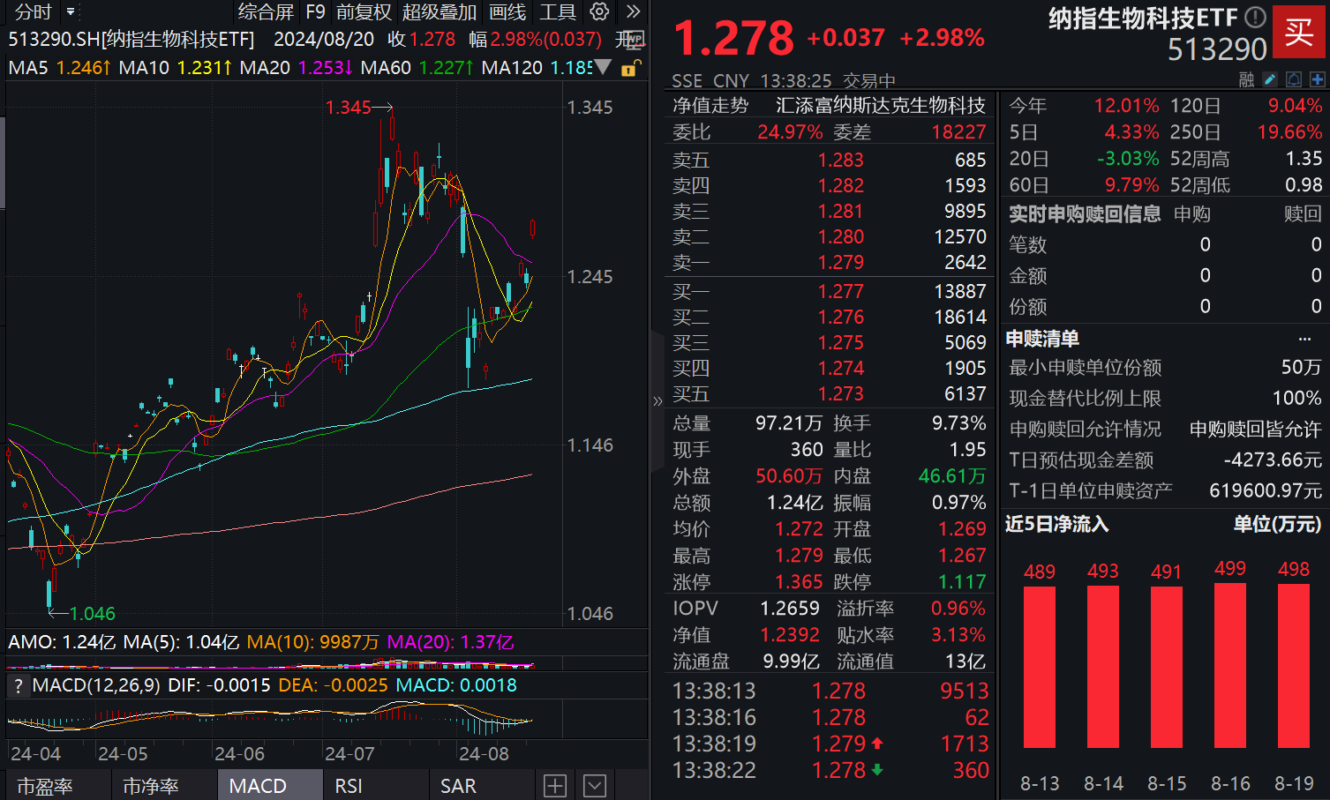Click the info icon beside 纳指生物科技ETF
Screen dimensions: 1330x800
pos(1255,17)
